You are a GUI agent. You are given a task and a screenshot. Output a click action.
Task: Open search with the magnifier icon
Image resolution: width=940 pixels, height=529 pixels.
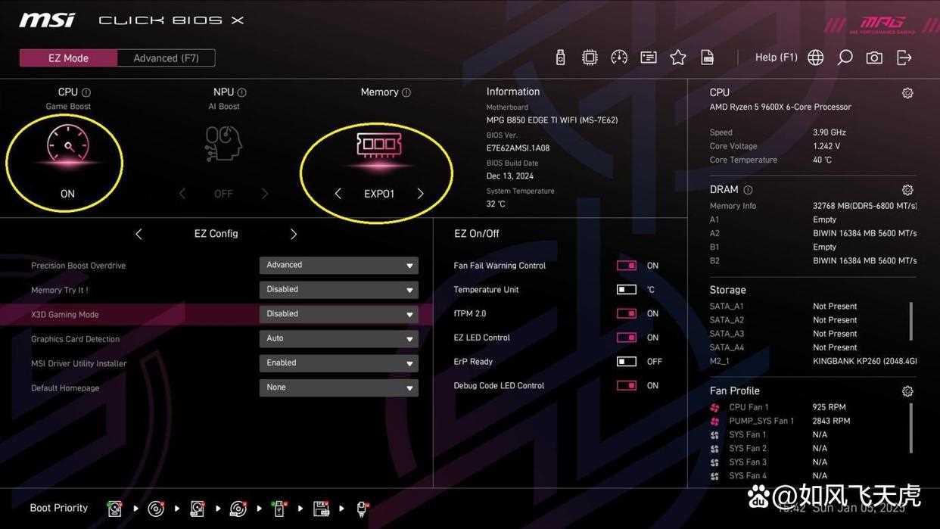[x=845, y=58]
